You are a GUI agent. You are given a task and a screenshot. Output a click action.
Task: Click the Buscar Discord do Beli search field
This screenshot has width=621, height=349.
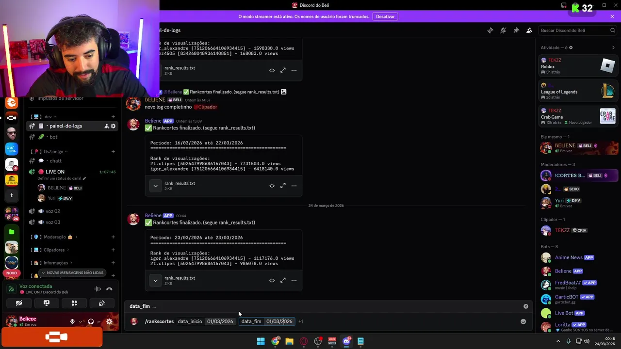[577, 30]
